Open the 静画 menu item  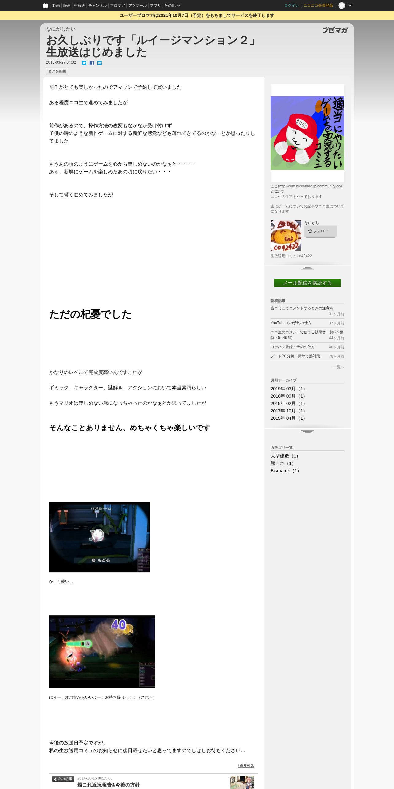(67, 6)
